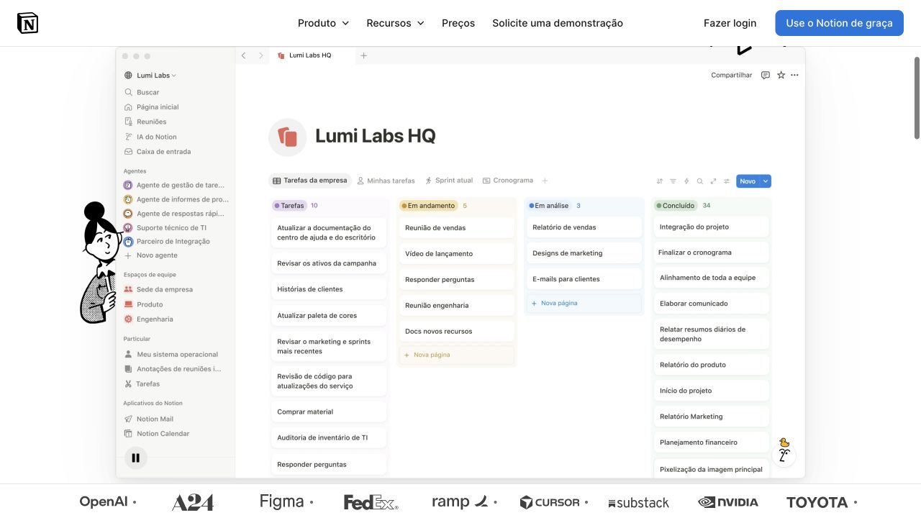Click the Lumi Labs HQ page icon
The image size is (921, 518).
pyautogui.click(x=287, y=137)
